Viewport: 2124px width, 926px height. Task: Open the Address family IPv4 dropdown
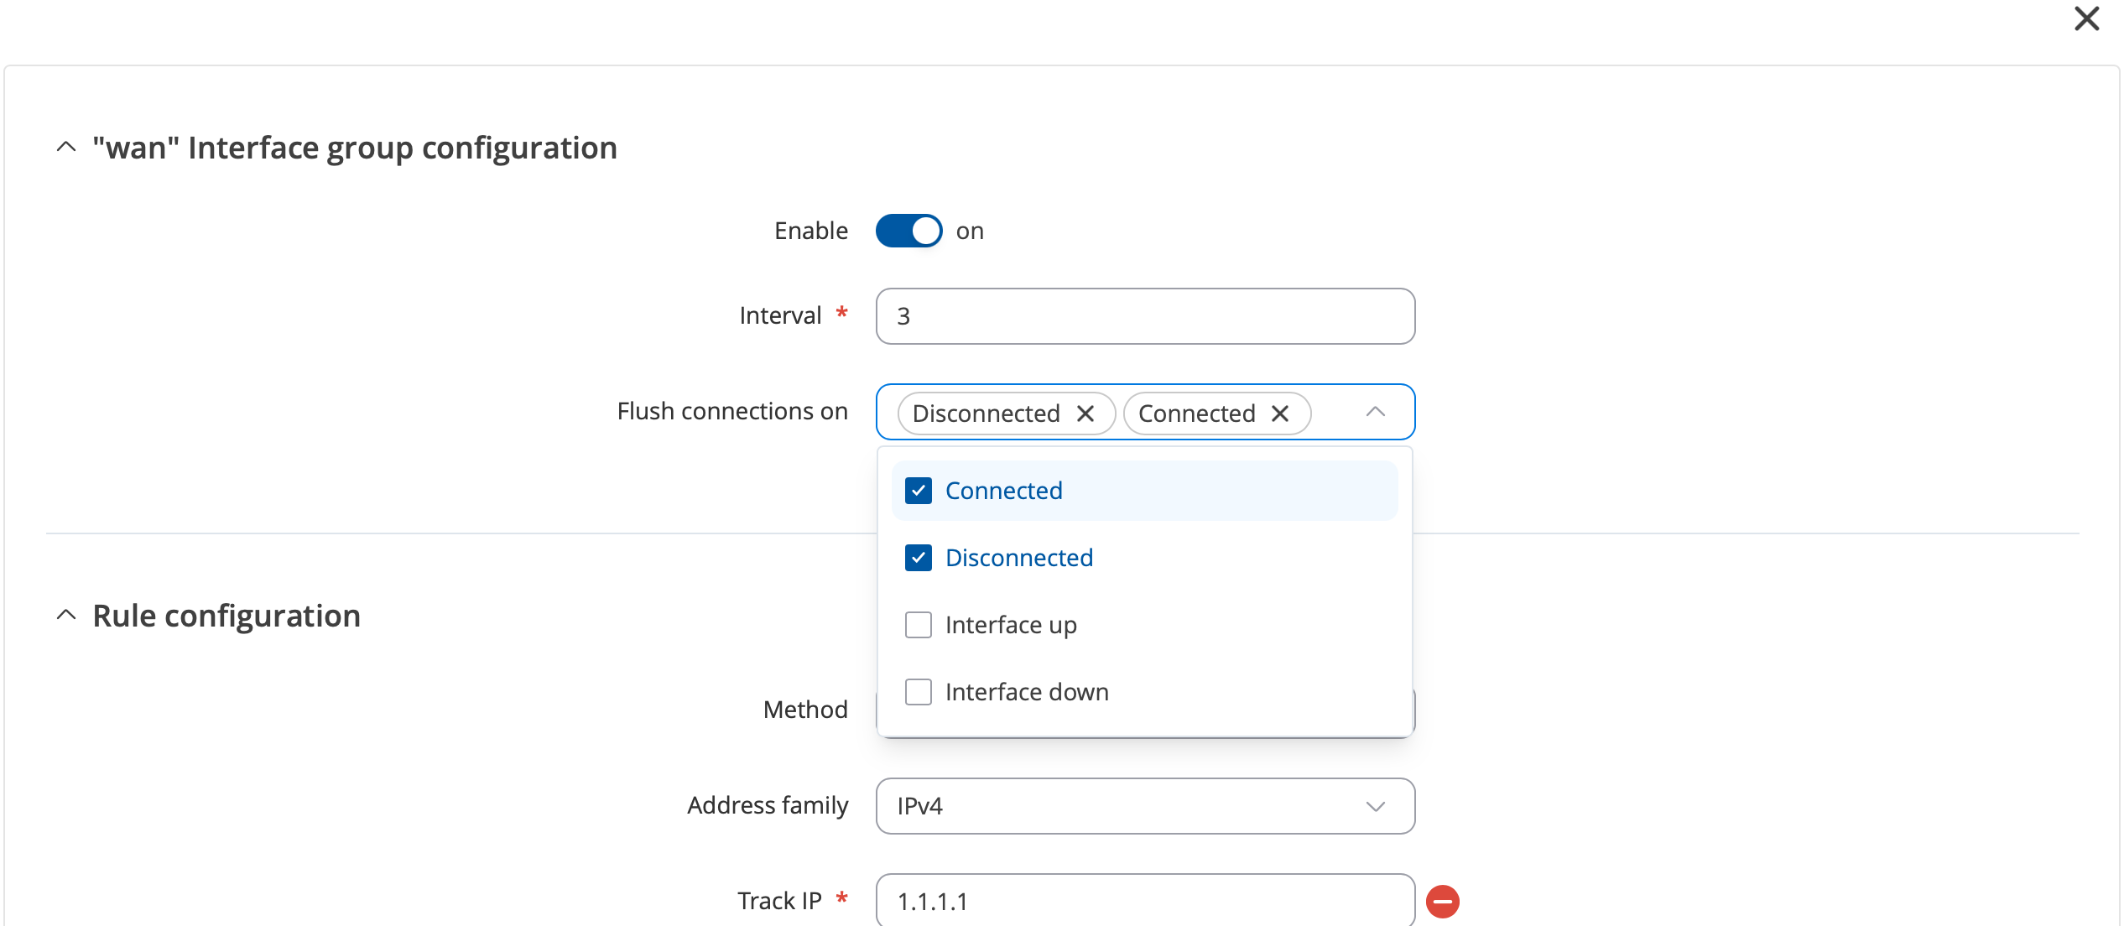click(x=1145, y=806)
